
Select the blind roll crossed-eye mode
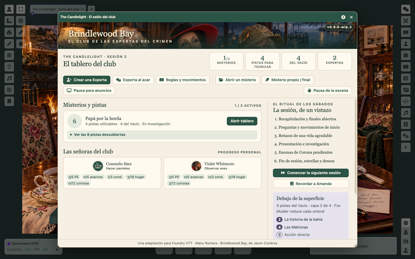tap(406, 241)
